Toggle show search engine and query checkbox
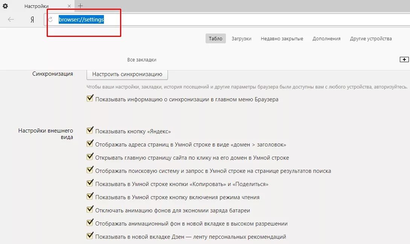This screenshot has width=410, height=244. [x=90, y=170]
